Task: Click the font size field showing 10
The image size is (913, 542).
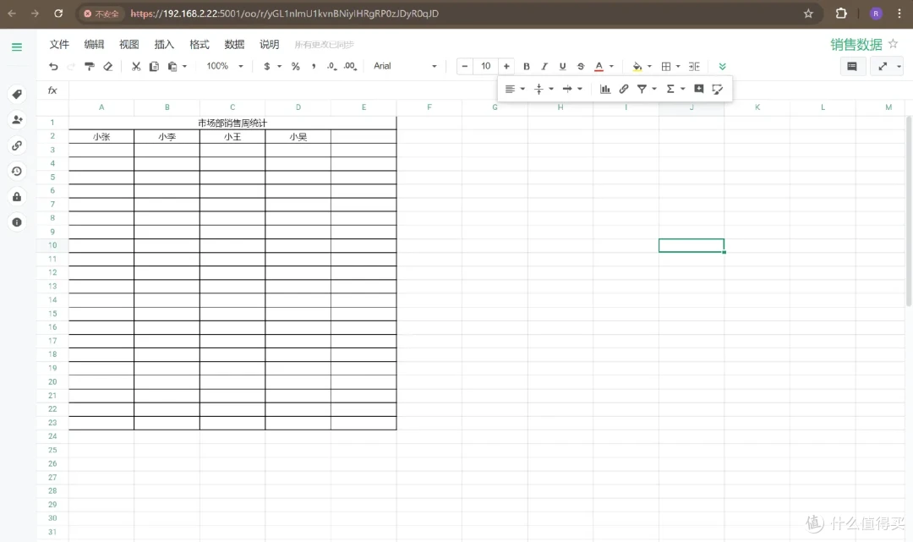Action: point(485,66)
